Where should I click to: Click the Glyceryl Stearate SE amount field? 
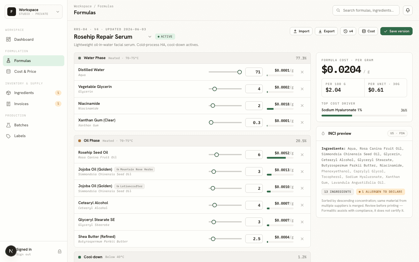click(254, 222)
